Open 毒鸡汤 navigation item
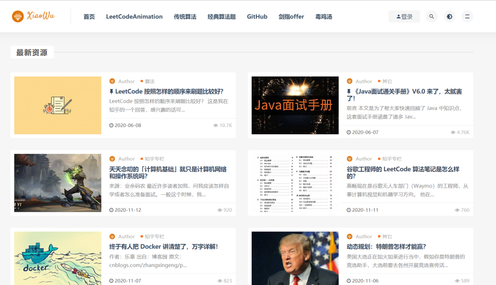The height and width of the screenshot is (285, 496). [x=324, y=16]
